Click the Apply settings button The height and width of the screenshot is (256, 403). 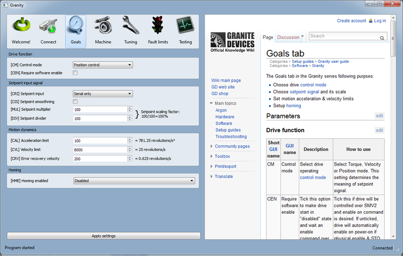[104, 236]
